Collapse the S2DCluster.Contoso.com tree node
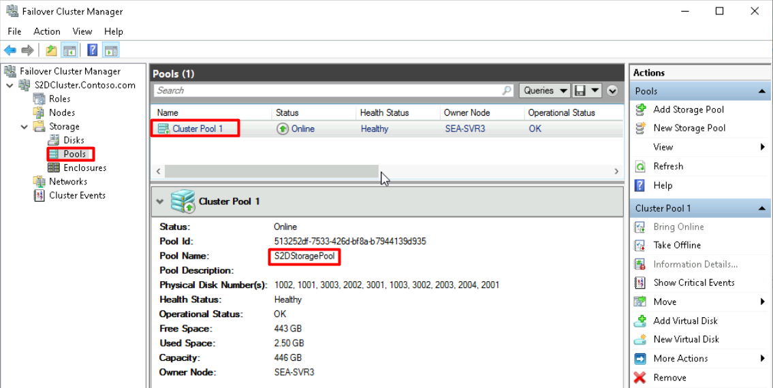This screenshot has height=388, width=773. [10, 85]
